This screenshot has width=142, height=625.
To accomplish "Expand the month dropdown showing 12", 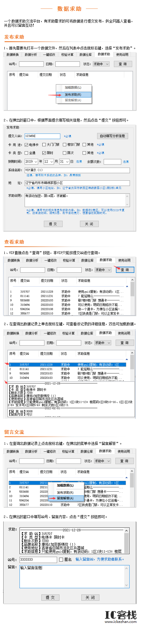I will click(49, 162).
